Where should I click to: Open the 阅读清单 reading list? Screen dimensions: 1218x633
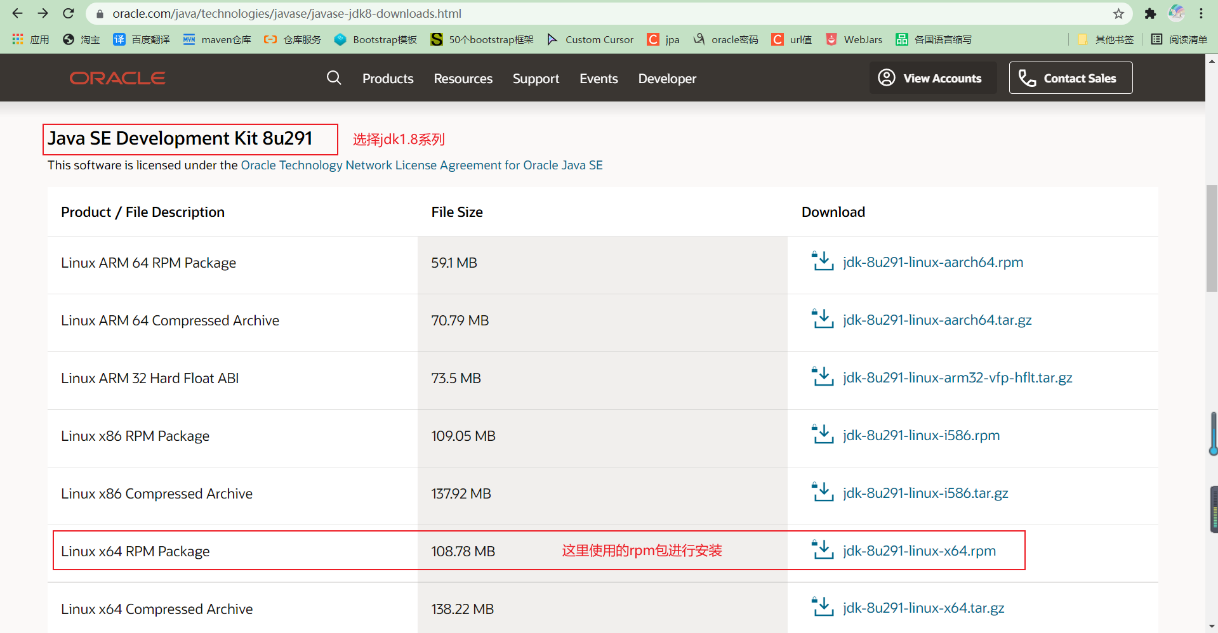1180,39
